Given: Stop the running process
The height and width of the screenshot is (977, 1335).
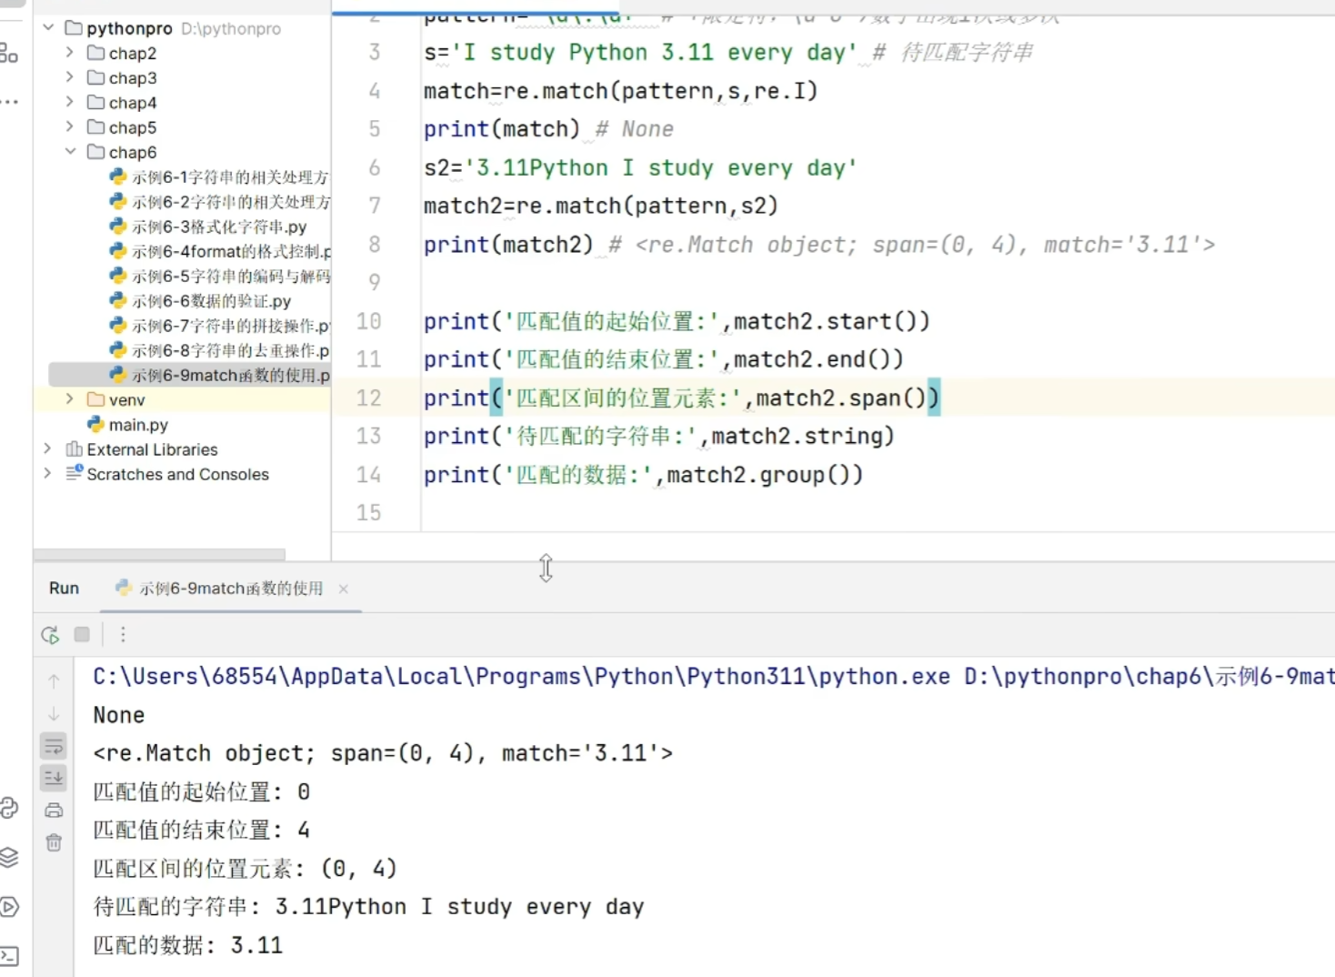Looking at the screenshot, I should 82,634.
